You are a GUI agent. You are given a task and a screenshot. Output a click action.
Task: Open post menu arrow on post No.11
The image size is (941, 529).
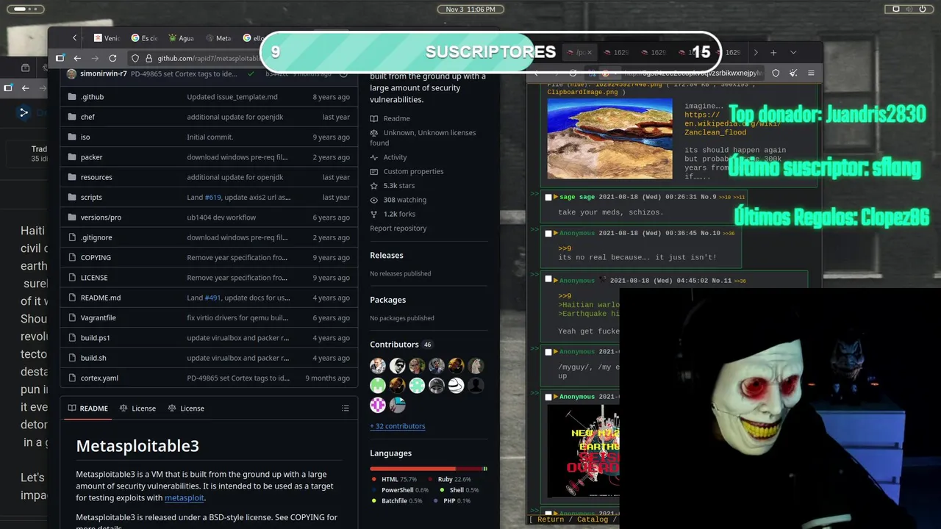click(557, 280)
